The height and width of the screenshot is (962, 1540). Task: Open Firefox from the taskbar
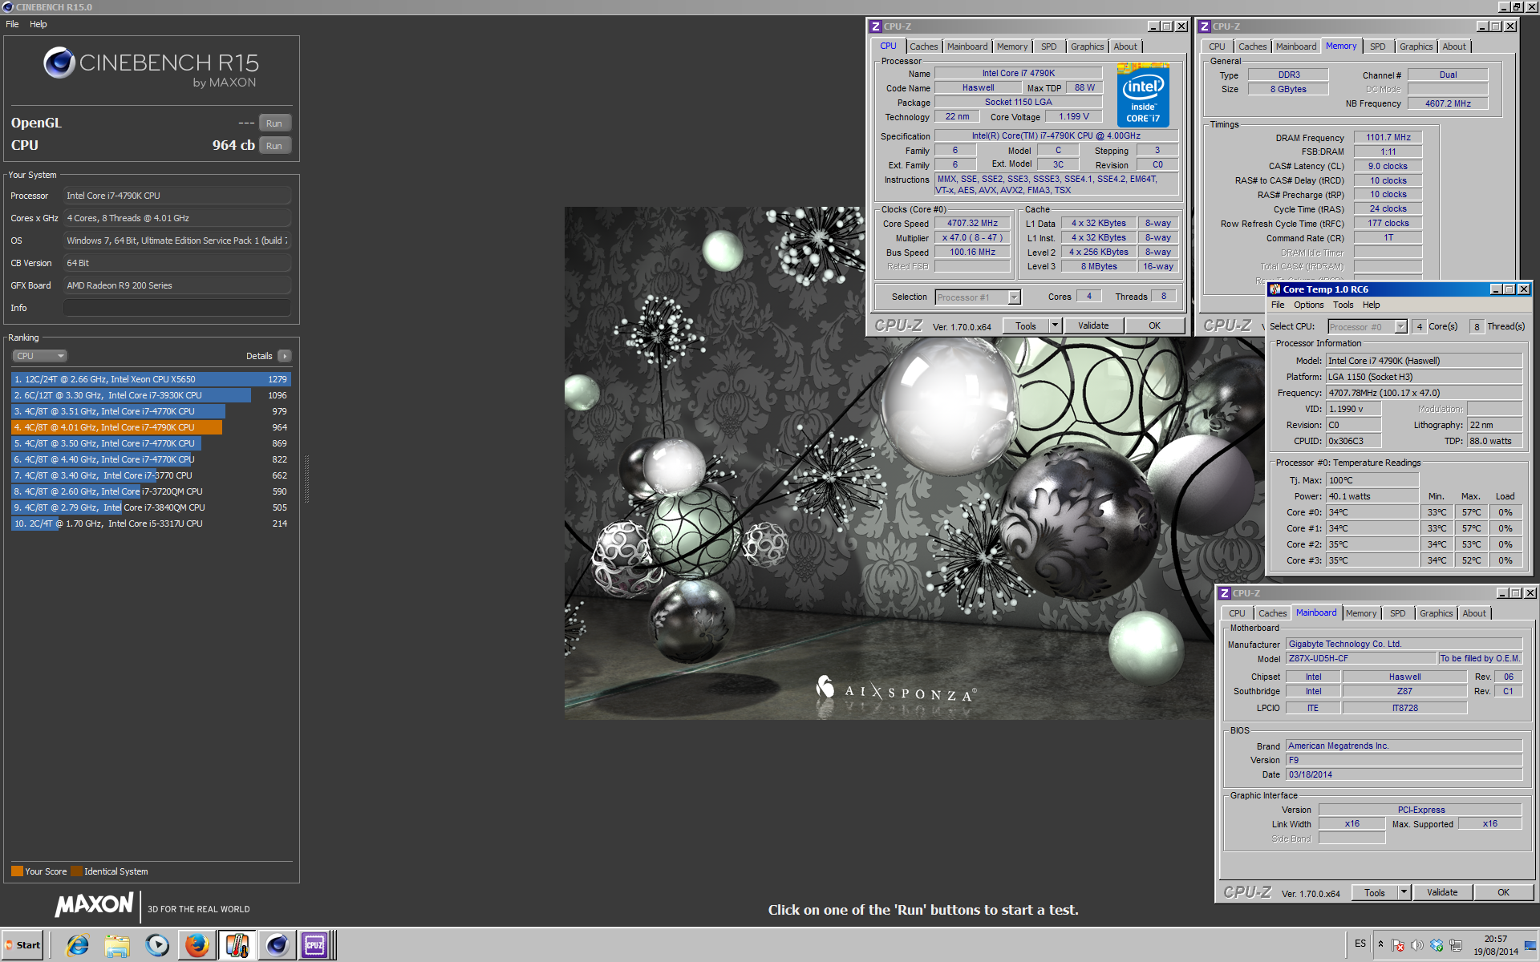197,945
